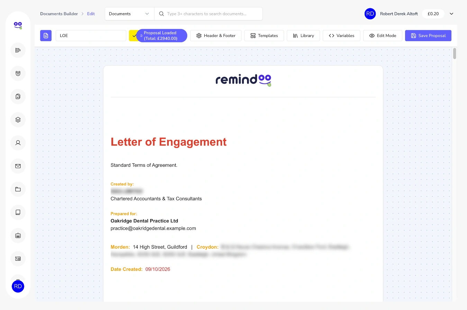Screen dimensions: 467x310
Task: Open Header & Footer settings
Action: coord(216,36)
